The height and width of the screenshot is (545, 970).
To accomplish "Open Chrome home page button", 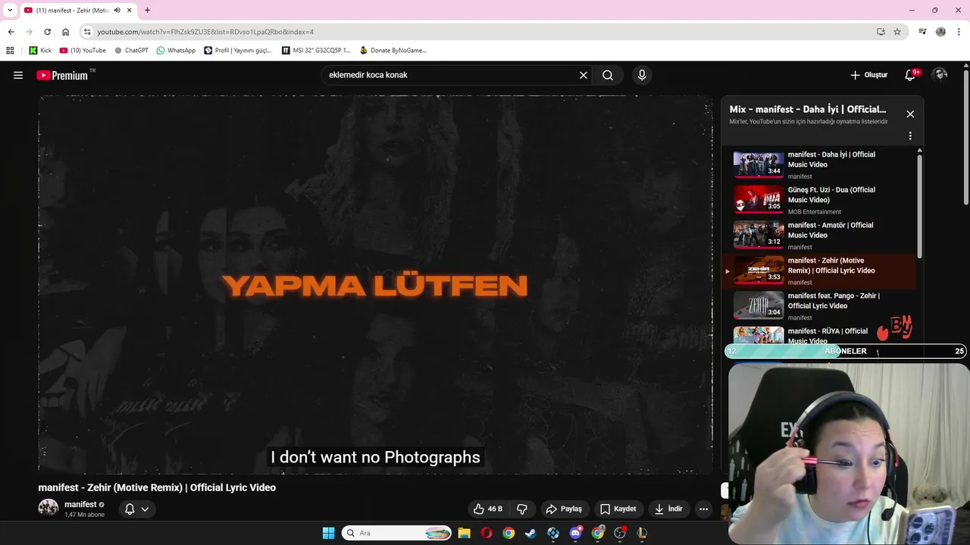I will 65,32.
